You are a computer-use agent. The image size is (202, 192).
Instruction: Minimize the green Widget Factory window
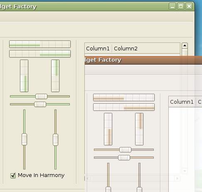(172, 6)
